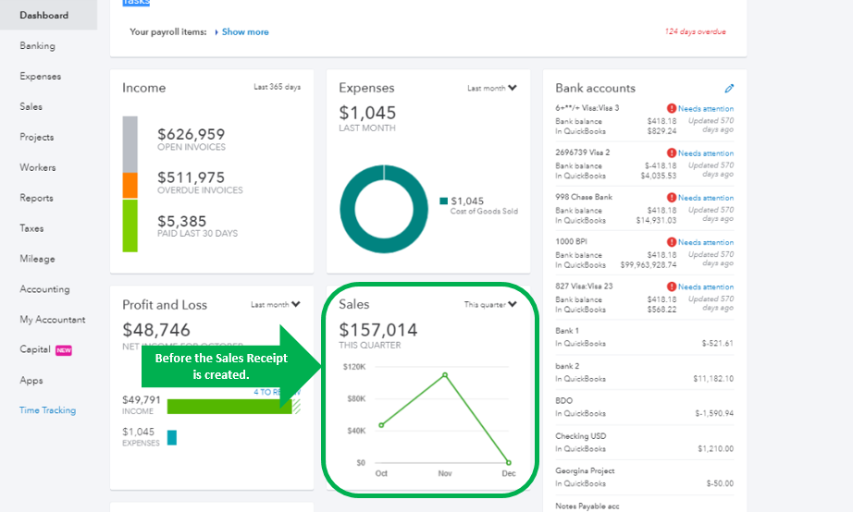Expand payroll items with Show more
Screen dimensions: 853x512
click(x=245, y=32)
